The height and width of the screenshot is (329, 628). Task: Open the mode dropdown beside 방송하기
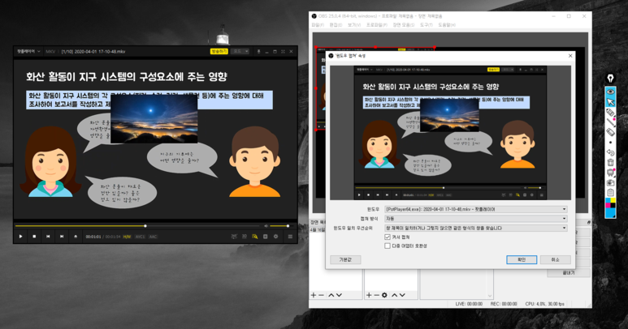pos(241,51)
